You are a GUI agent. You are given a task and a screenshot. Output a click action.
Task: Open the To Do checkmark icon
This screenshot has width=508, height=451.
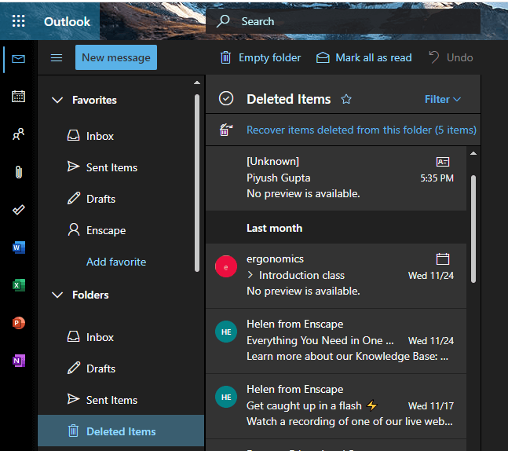19,210
